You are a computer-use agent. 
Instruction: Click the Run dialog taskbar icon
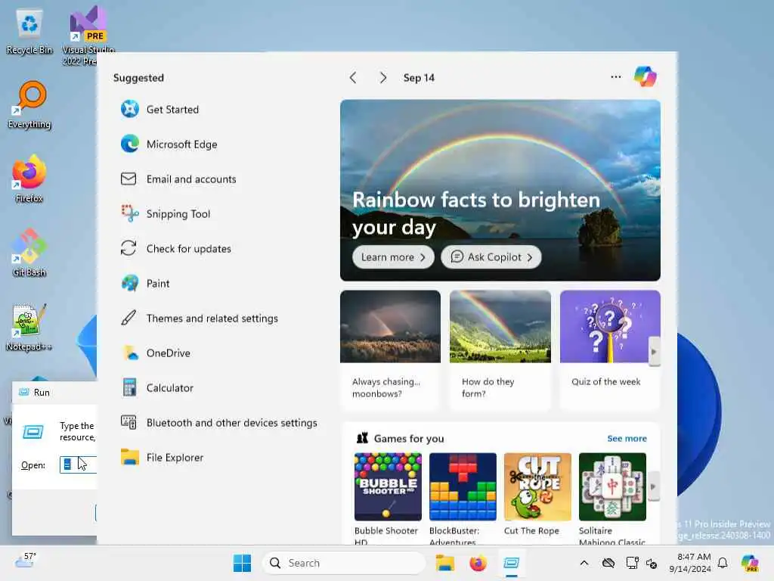[x=512, y=563]
